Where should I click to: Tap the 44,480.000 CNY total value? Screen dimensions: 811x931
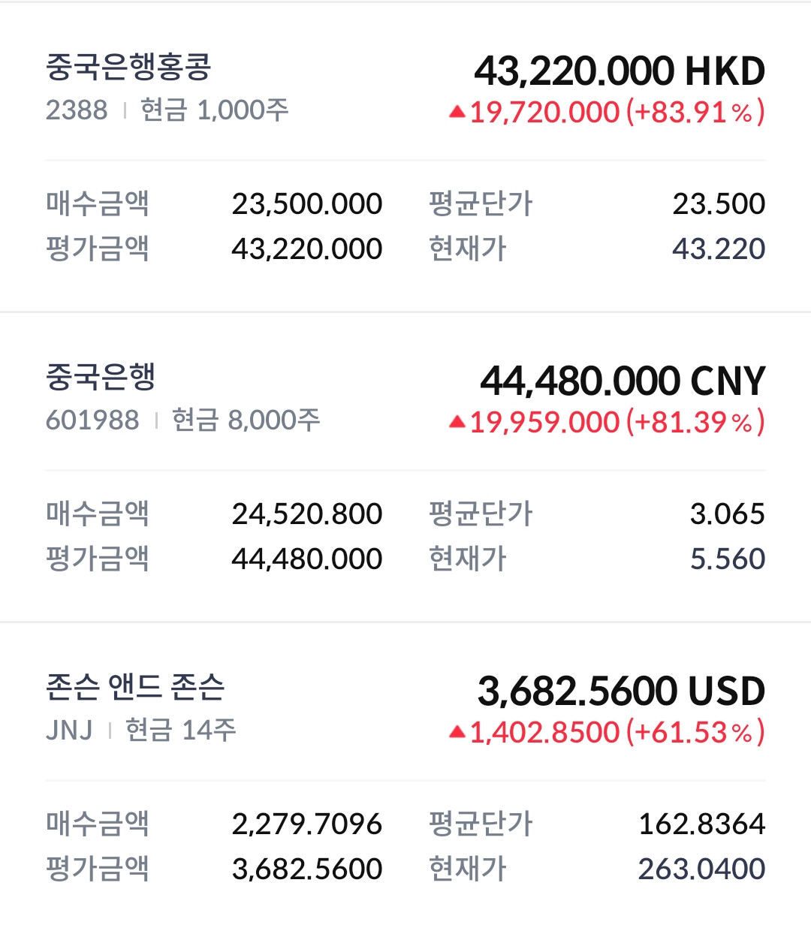623,381
